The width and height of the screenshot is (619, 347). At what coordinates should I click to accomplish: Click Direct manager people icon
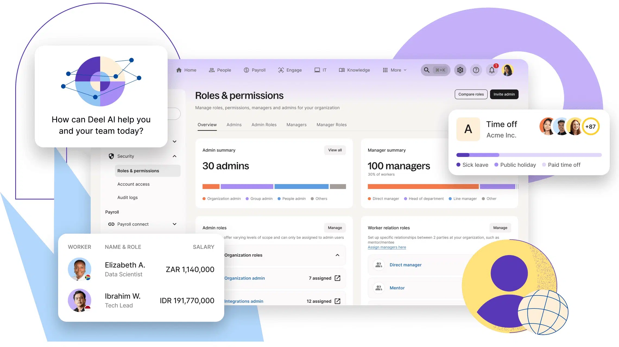tap(379, 265)
